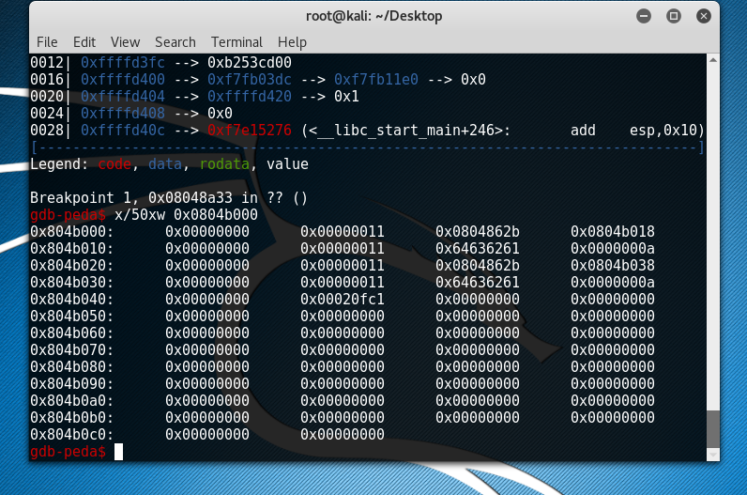
Task: Click the memory row label 0x804b070:
Action: [x=72, y=350]
